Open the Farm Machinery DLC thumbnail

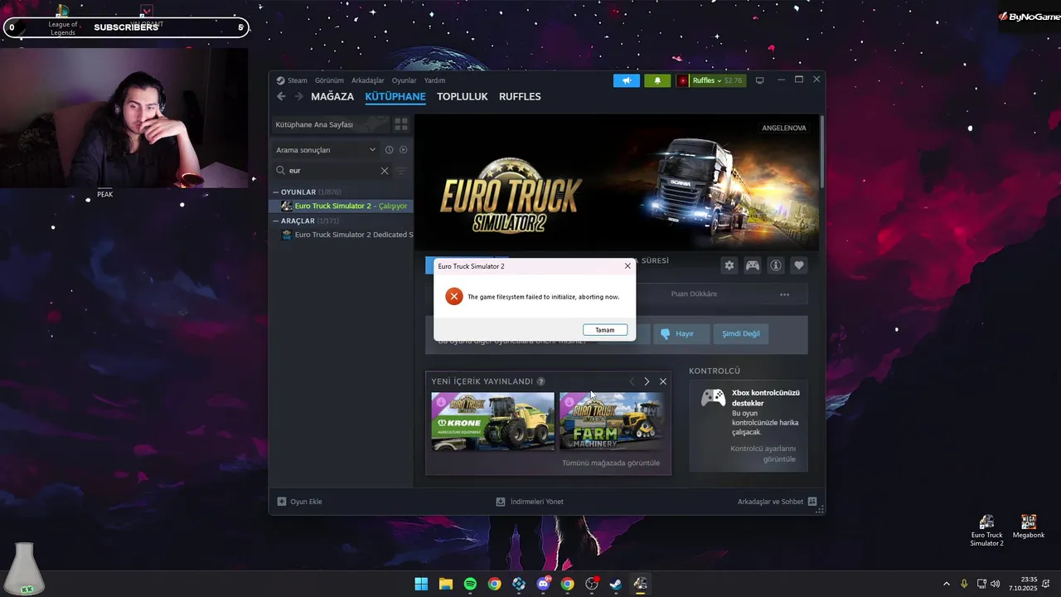pos(612,421)
